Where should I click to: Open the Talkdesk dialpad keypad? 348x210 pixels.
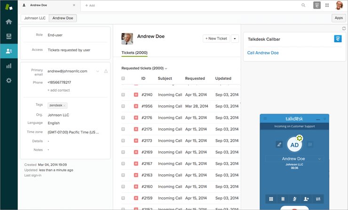[x=271, y=199]
